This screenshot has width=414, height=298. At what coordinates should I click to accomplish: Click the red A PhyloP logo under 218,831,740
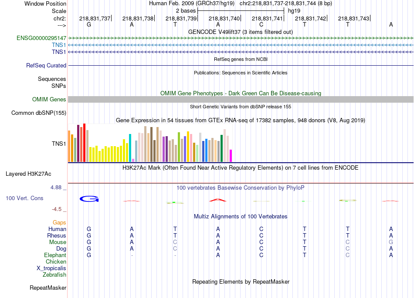tap(218, 200)
